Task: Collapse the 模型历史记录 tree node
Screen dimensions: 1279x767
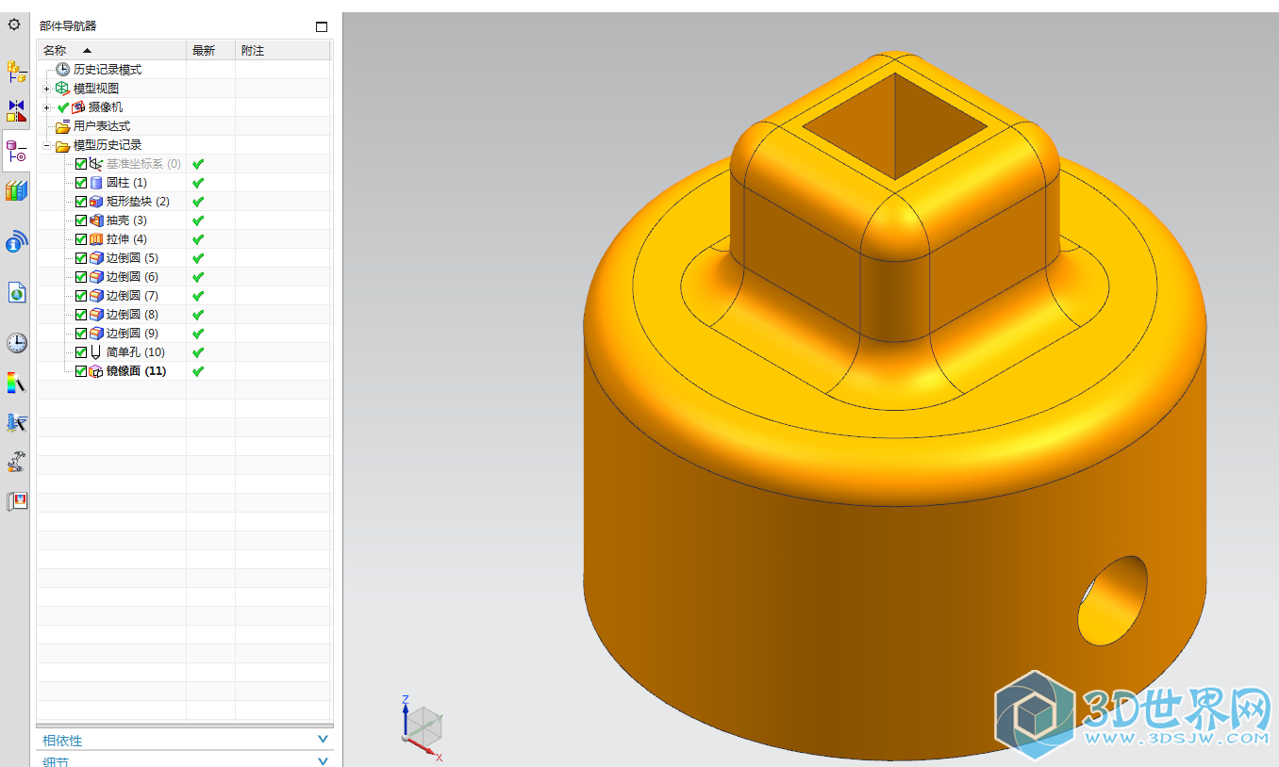Action: click(46, 145)
